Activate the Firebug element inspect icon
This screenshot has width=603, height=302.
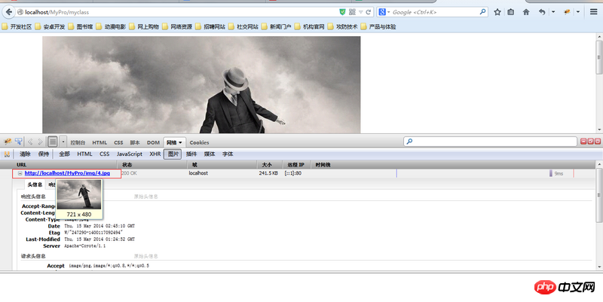pos(18,142)
